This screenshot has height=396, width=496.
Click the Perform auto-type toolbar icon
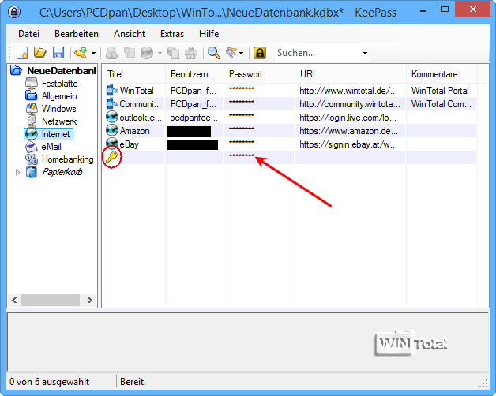191,53
